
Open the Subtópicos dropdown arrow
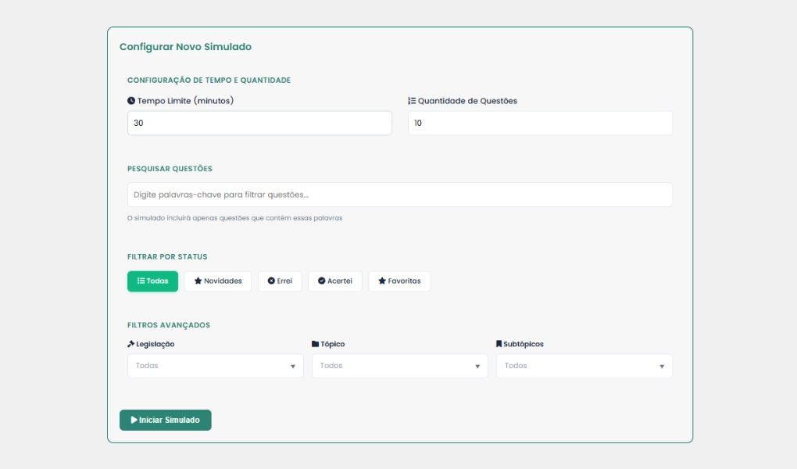tap(662, 366)
